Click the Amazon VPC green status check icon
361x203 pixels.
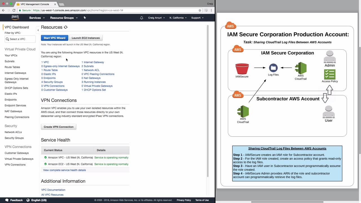45,158
